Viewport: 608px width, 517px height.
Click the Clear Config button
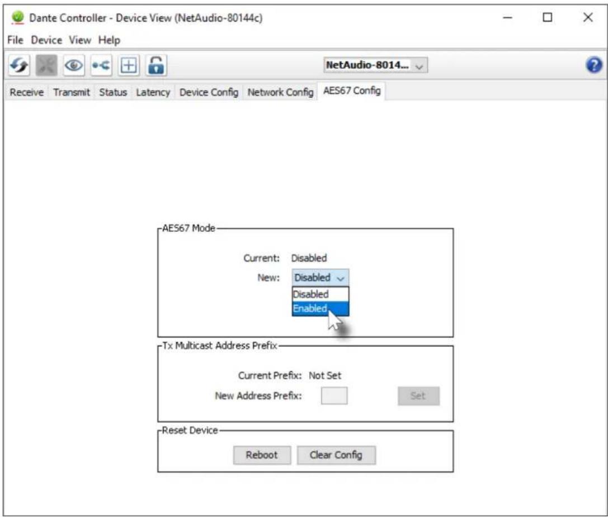pyautogui.click(x=336, y=455)
